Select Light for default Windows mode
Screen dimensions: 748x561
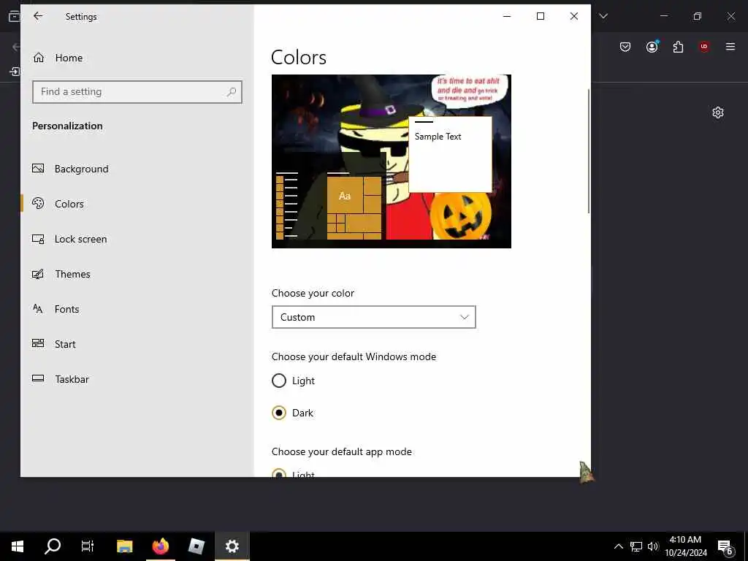(293, 381)
